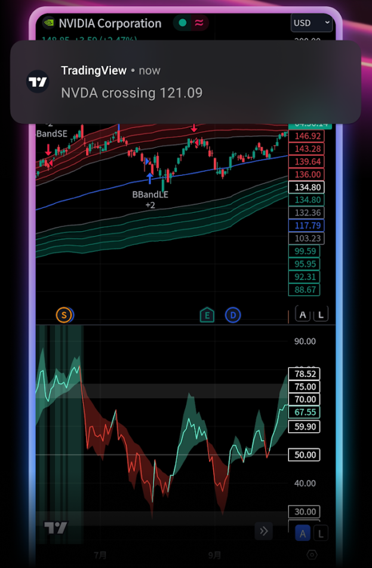The width and height of the screenshot is (372, 568).
Task: Click the TradingView notification app icon
Action: point(38,82)
